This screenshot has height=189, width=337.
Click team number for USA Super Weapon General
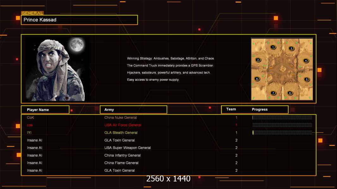coord(236,148)
